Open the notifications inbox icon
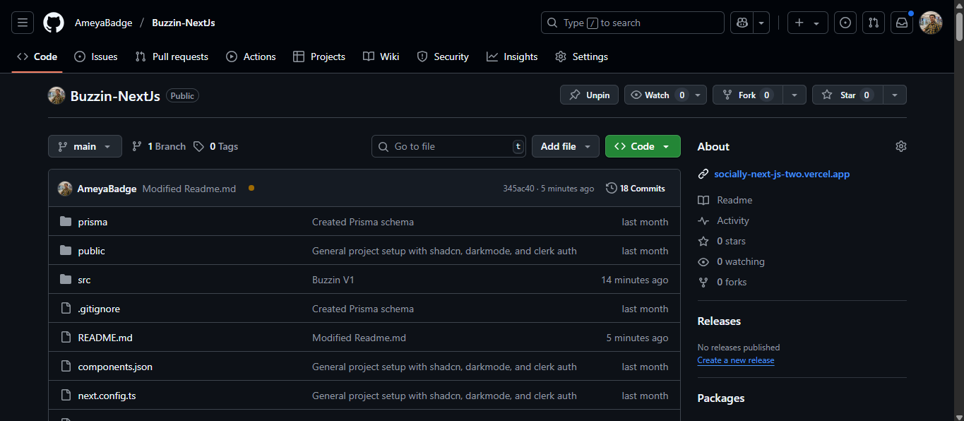This screenshot has width=964, height=421. [x=902, y=23]
